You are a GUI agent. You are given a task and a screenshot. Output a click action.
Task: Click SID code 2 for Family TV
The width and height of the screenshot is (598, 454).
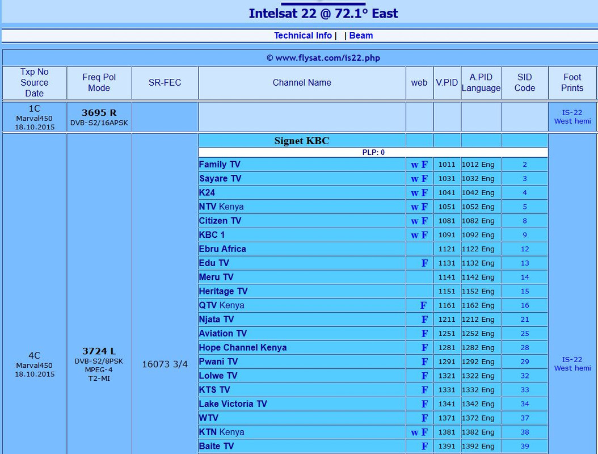coord(525,165)
